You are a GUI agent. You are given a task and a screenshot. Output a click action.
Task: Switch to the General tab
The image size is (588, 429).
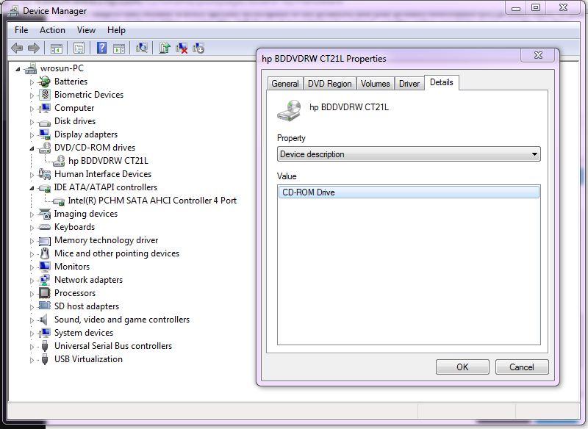click(285, 84)
